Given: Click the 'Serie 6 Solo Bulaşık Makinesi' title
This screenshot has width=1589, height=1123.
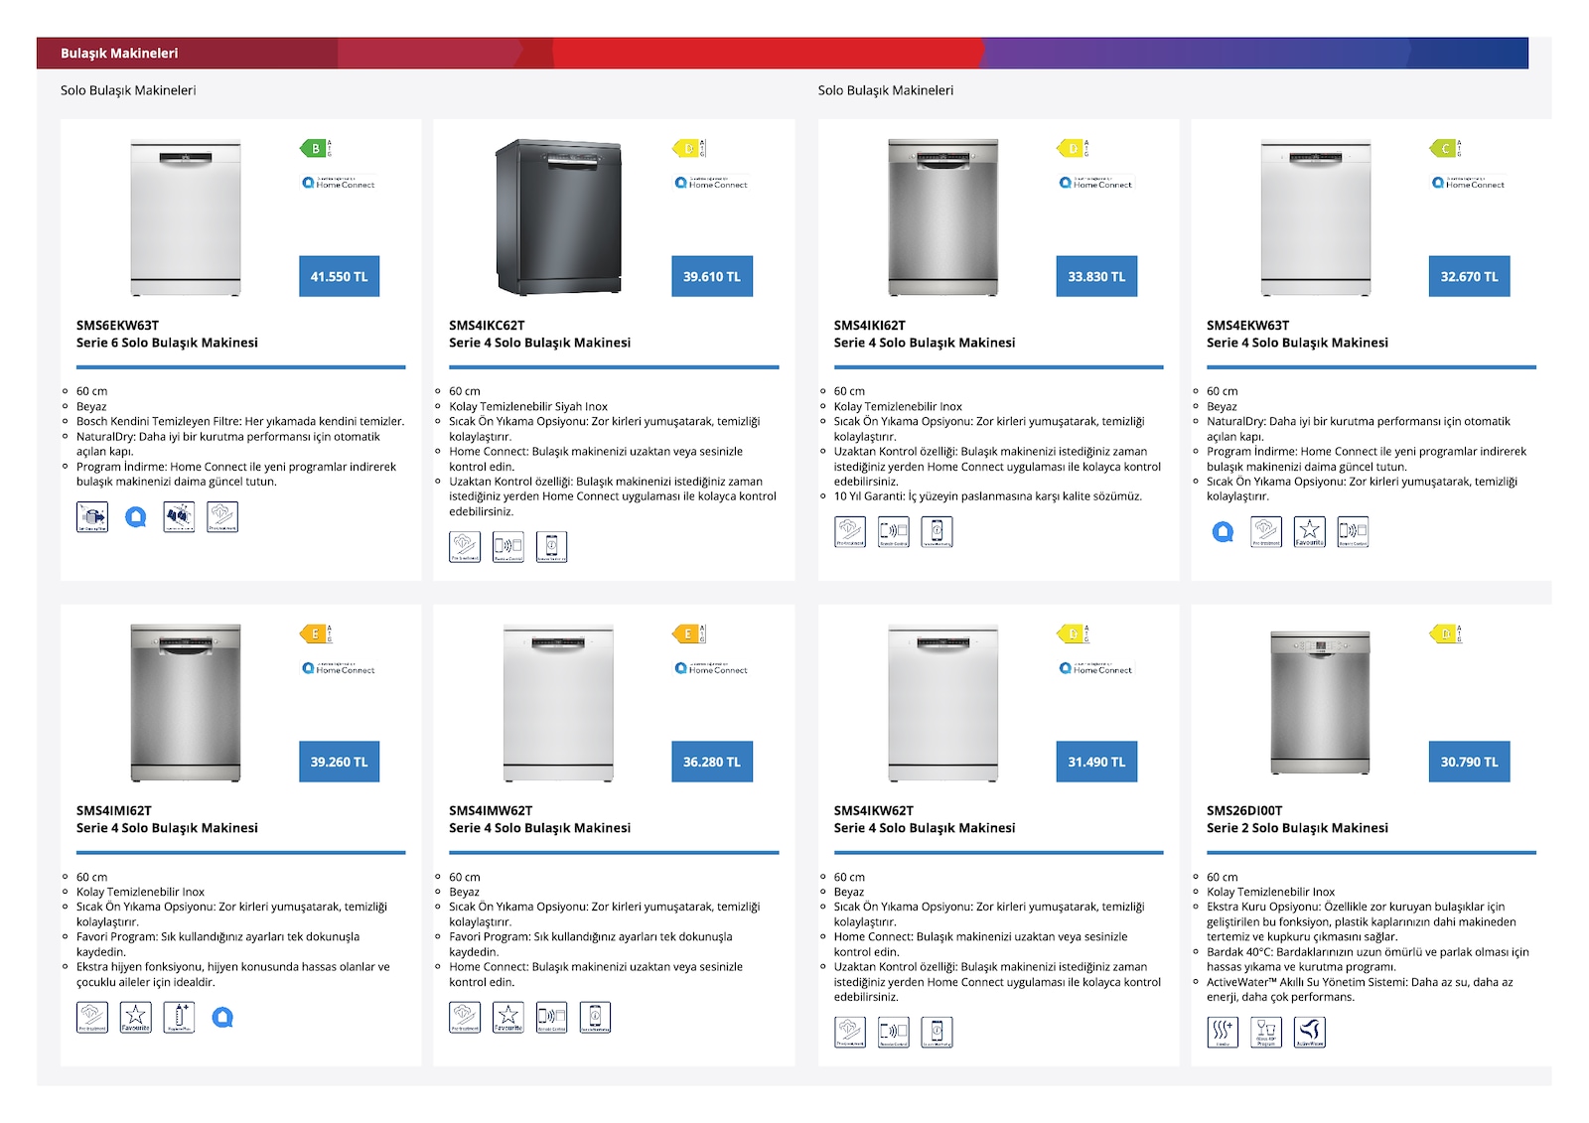Looking at the screenshot, I should [167, 343].
